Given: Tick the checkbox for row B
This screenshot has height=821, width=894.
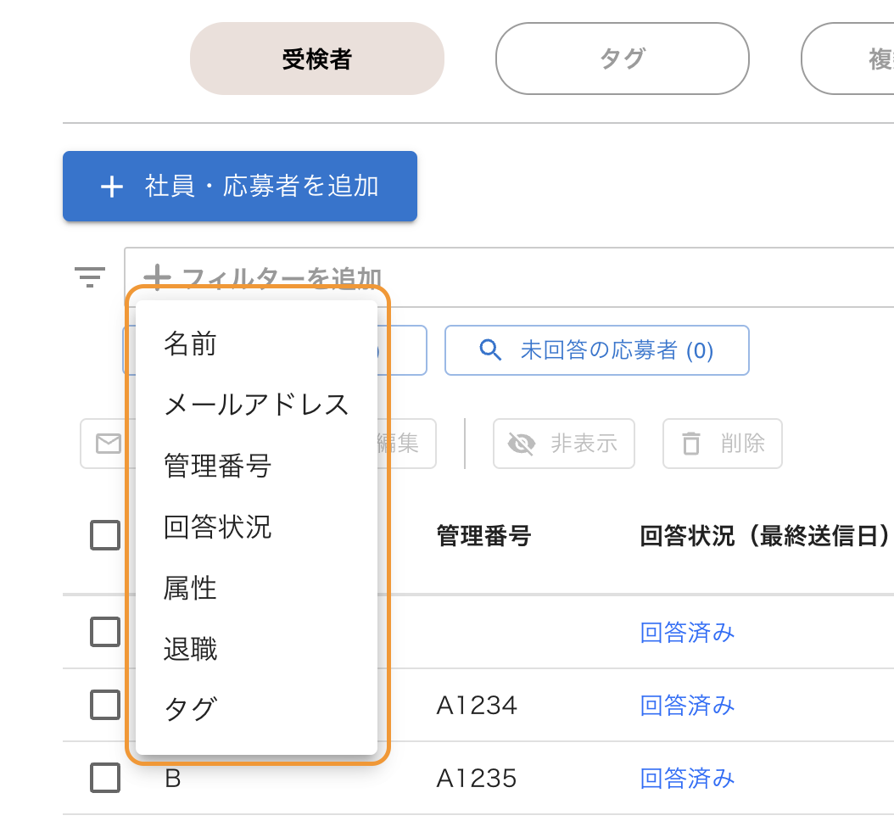Looking at the screenshot, I should (105, 778).
